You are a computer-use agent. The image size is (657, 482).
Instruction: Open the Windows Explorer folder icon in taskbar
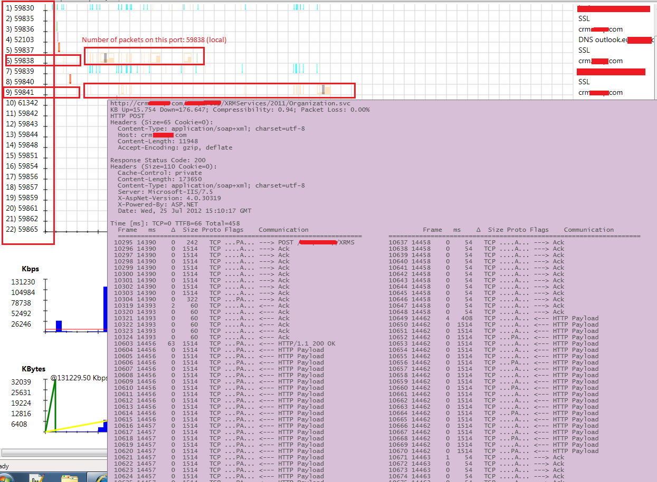69,478
